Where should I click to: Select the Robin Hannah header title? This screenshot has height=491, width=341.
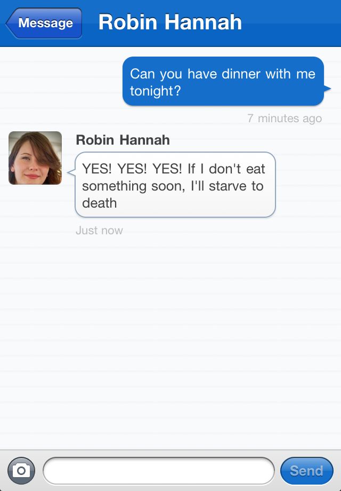pos(170,22)
